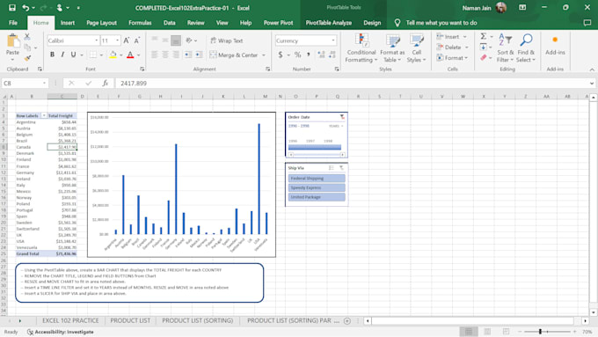Viewport: 598px width, 337px height.
Task: Expand the Merge & Center dropdown arrow
Action: 264,55
